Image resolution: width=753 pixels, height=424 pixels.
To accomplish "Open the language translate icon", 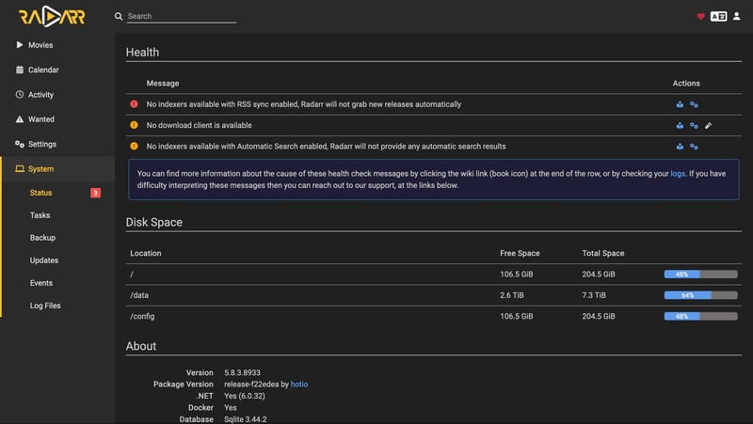I will [718, 16].
